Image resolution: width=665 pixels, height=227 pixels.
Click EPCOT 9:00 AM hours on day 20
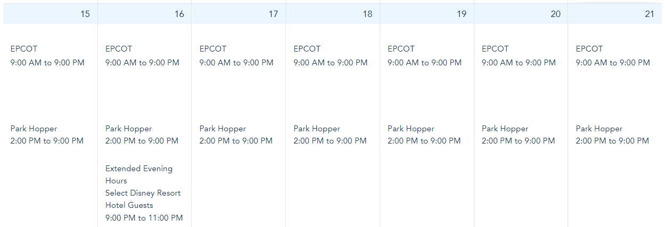pyautogui.click(x=519, y=63)
